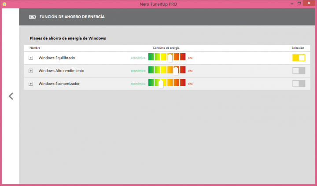Image resolution: width=317 pixels, height=186 pixels.
Task: Click the Nero TuneItUp app icon in title bar
Action: click(x=4, y=4)
